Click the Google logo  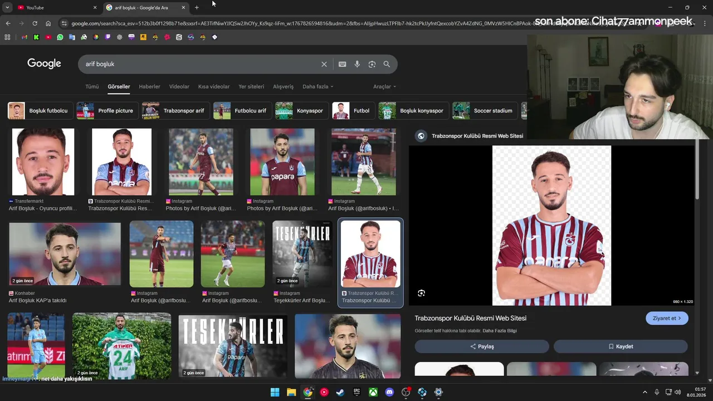[x=44, y=63]
